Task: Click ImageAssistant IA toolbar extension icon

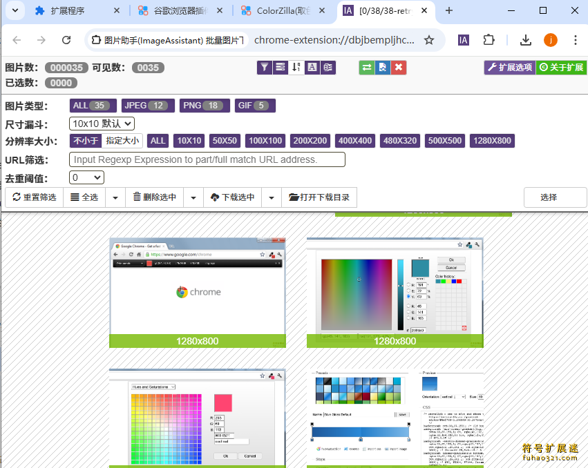Action: click(x=464, y=40)
